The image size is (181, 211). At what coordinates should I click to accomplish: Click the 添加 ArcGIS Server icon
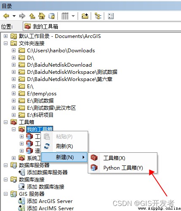click(22, 201)
